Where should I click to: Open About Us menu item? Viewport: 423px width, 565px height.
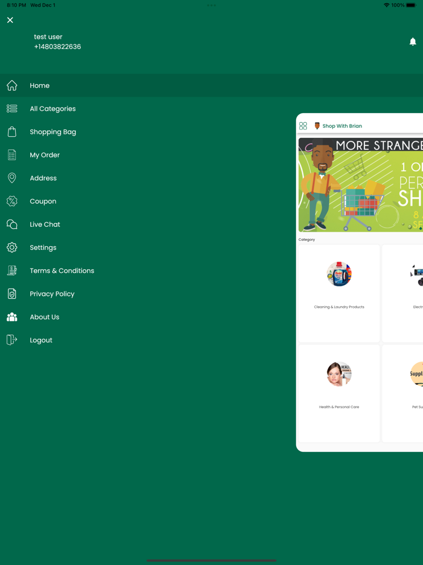click(x=45, y=317)
